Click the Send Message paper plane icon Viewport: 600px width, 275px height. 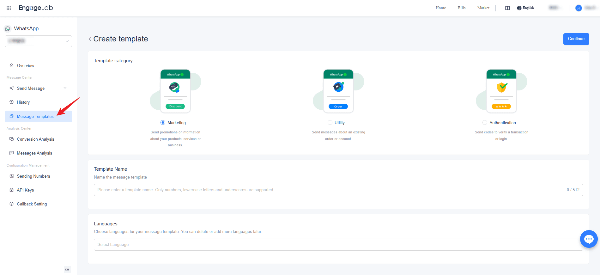[x=12, y=88]
